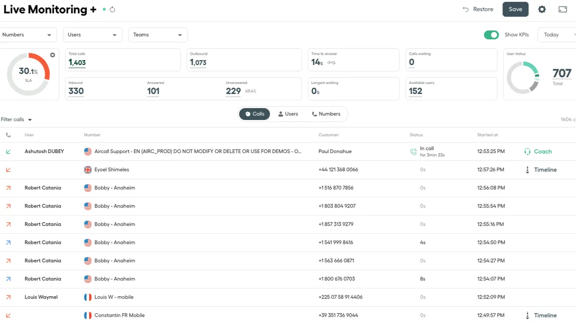The height and width of the screenshot is (324, 576).
Task: Click the outbound arrow for Louis Waymel's call
Action: click(x=8, y=297)
